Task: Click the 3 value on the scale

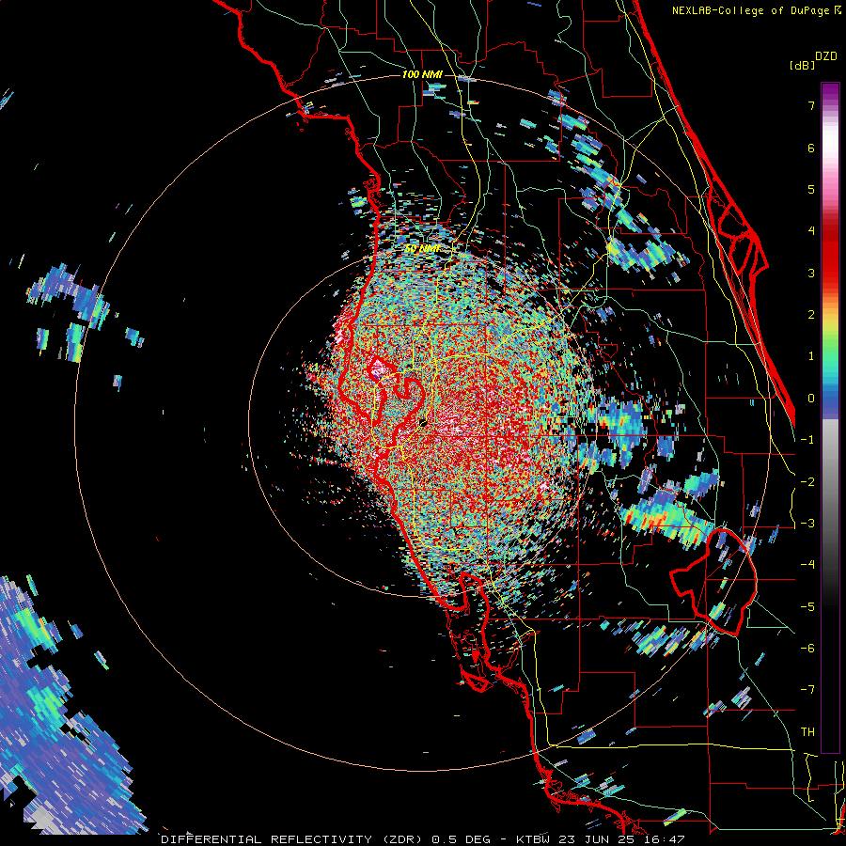Action: pyautogui.click(x=811, y=273)
